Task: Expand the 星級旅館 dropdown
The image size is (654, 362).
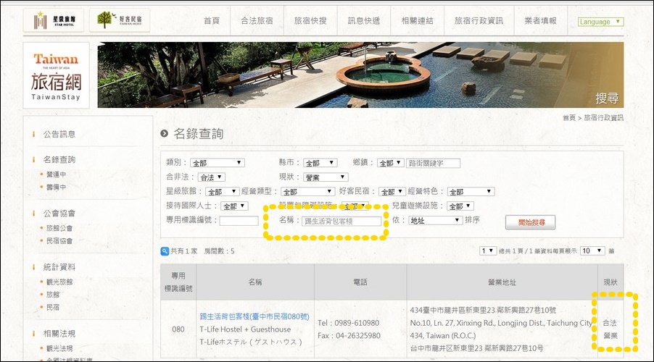Action: [x=223, y=192]
